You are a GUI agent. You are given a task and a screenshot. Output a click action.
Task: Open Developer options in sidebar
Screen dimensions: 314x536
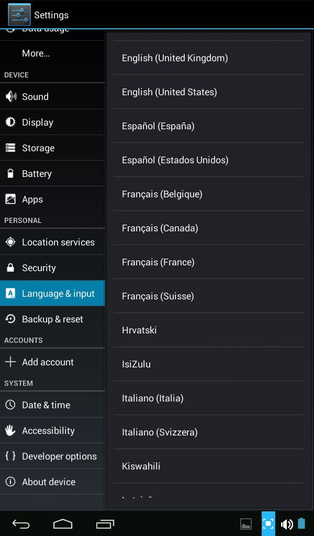click(53, 456)
